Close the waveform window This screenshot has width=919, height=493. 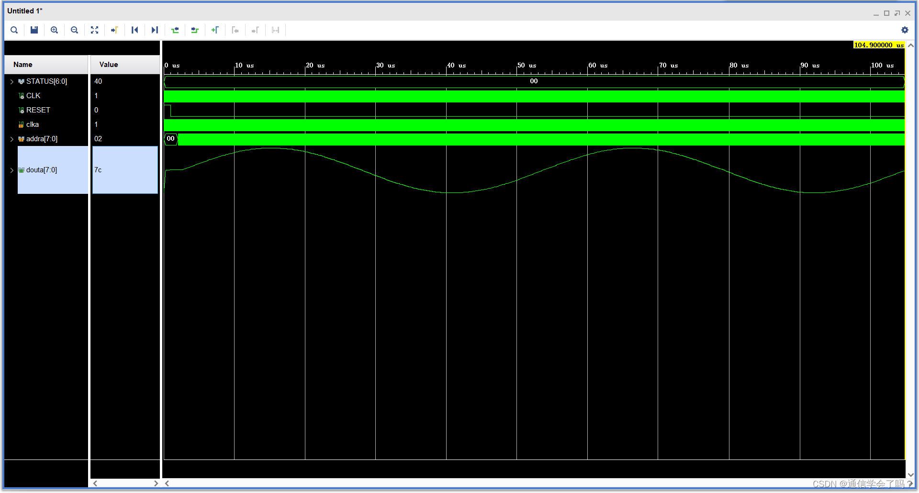point(908,13)
